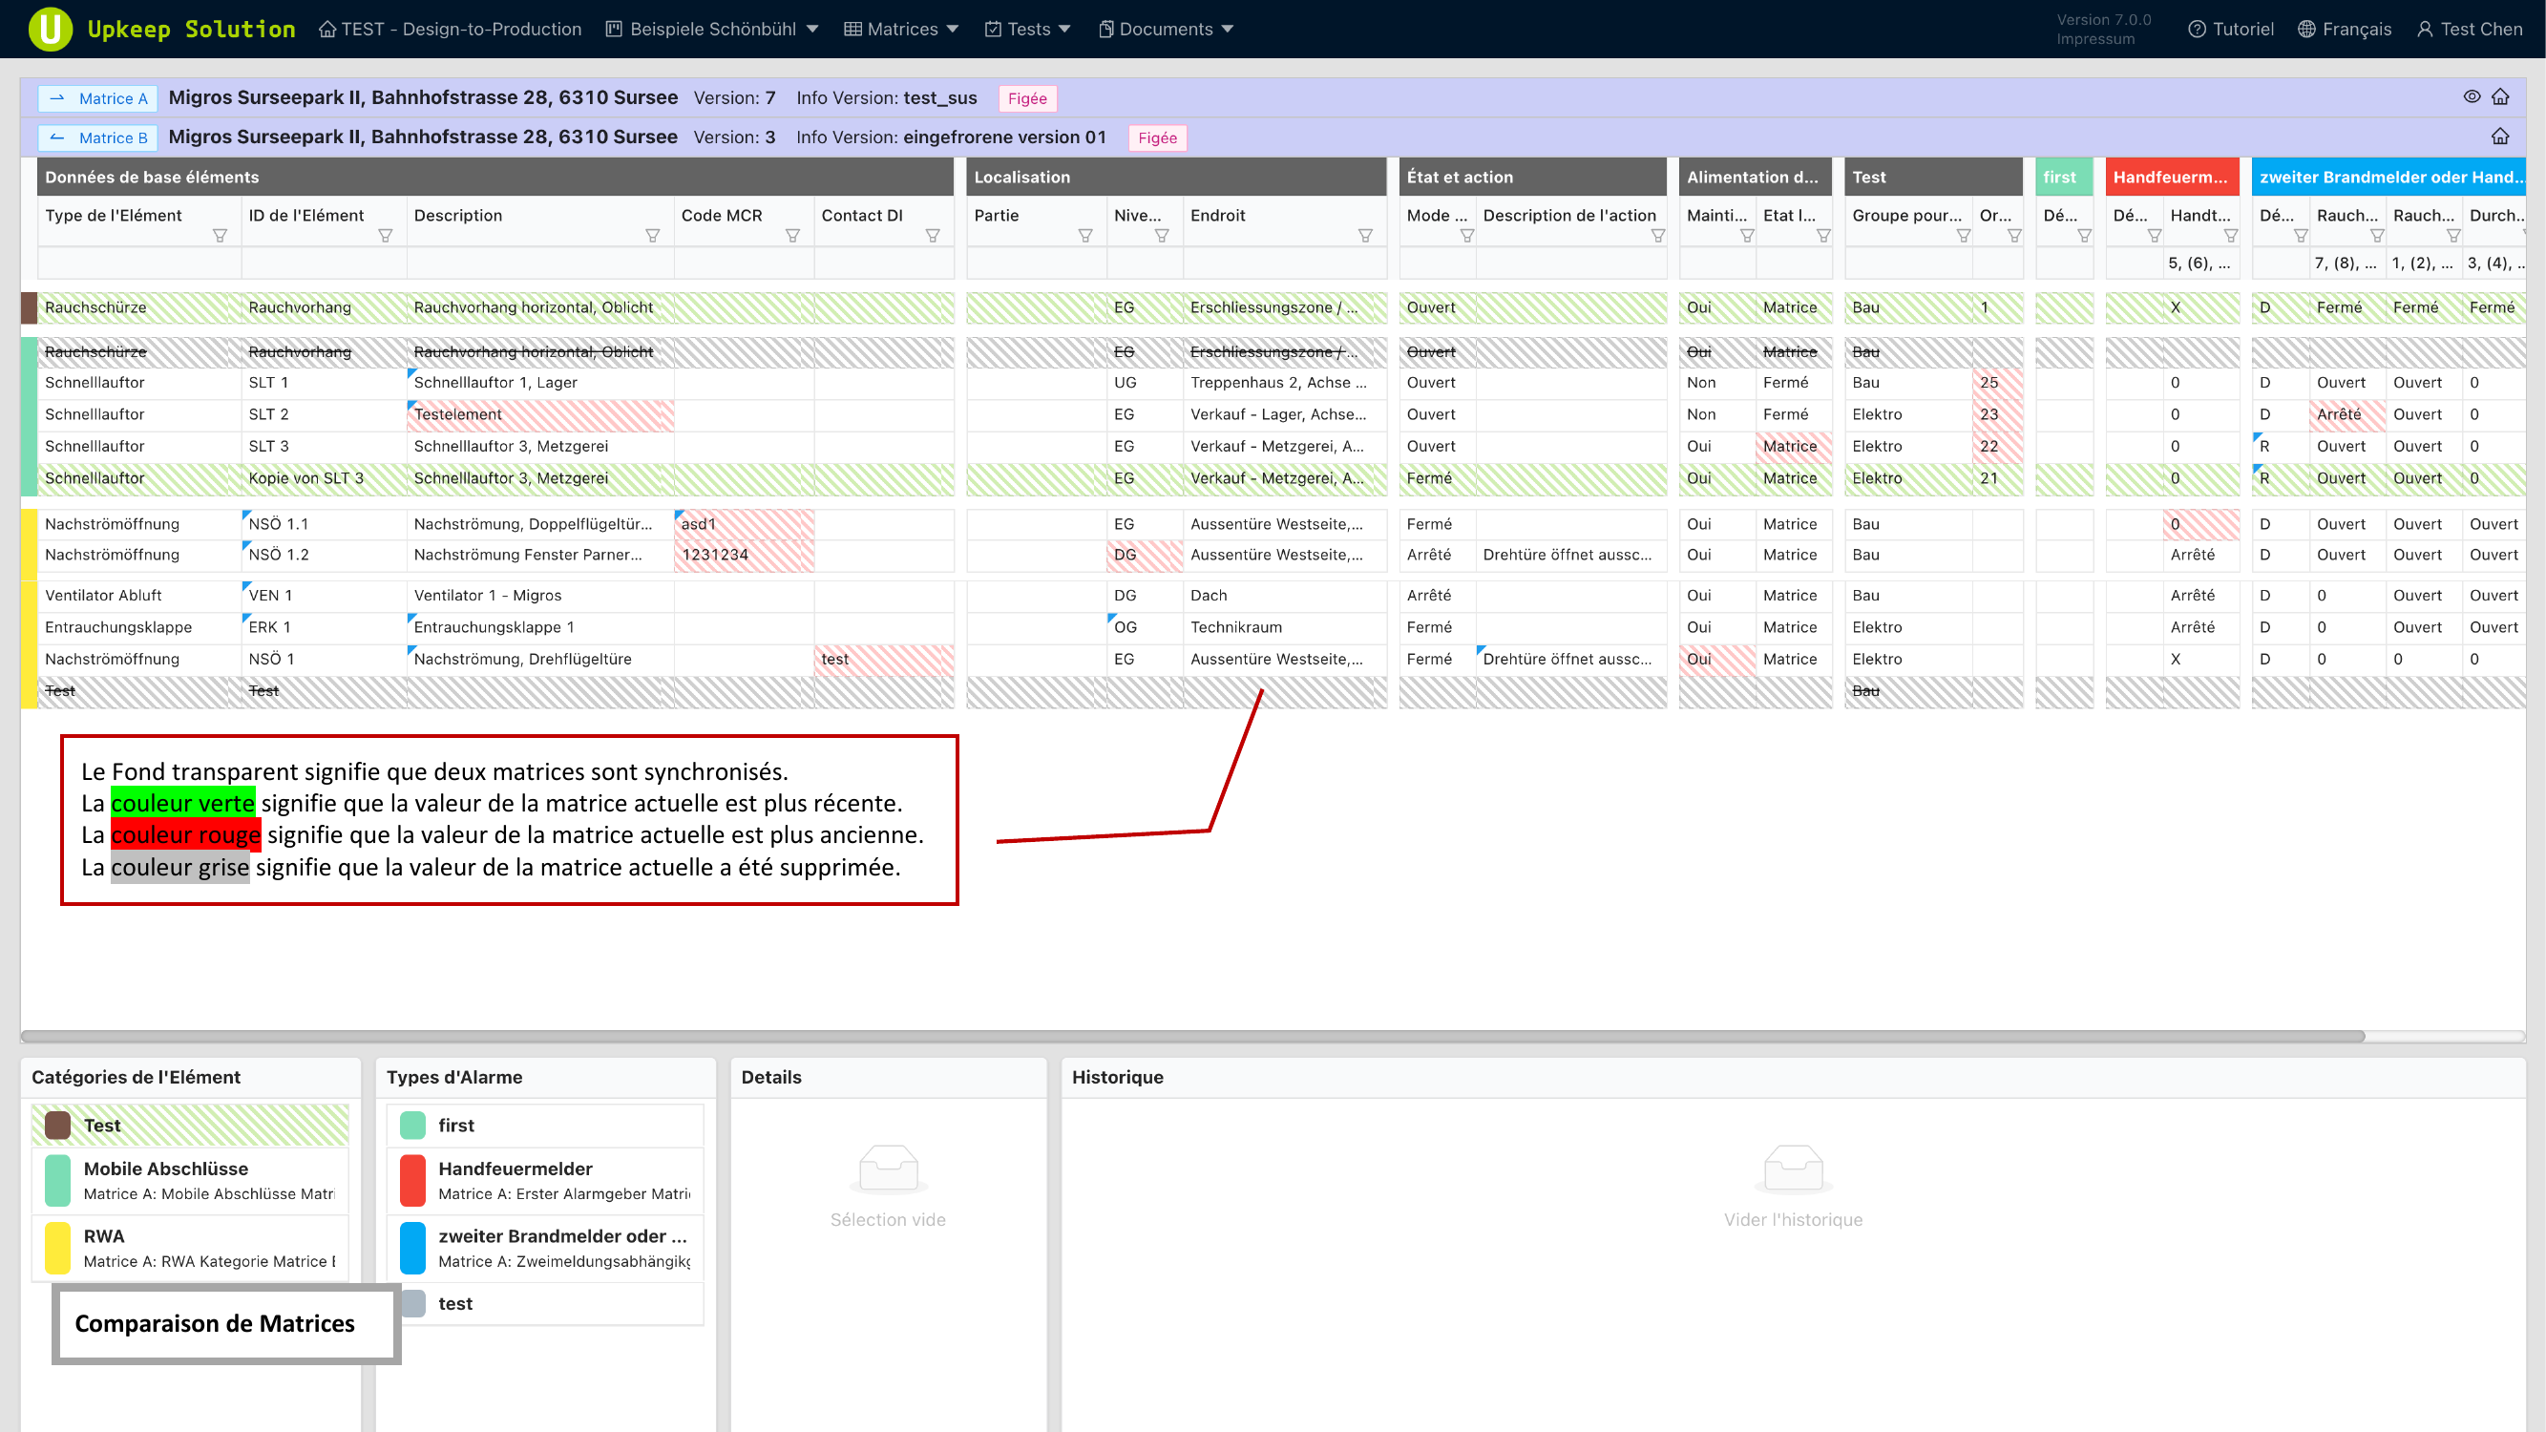Expand the Matrices menu dropdown

tap(901, 29)
